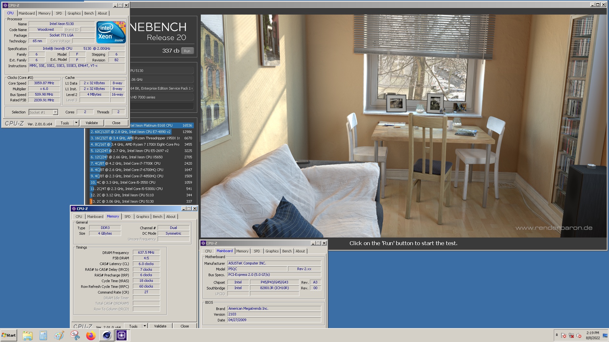
Task: Open CPU tab in the Memory CPU-Z window
Action: click(x=79, y=217)
